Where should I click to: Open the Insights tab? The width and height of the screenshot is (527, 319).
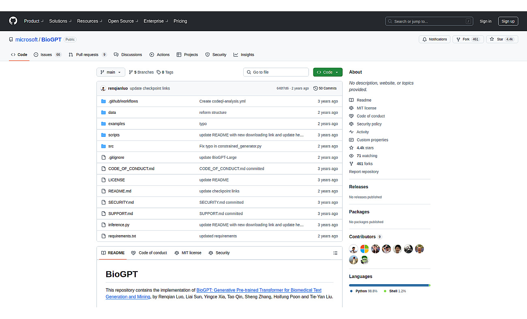[x=244, y=55]
